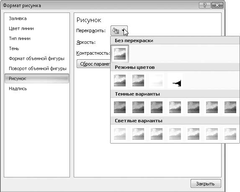Click the Сброс параметров button
The image size is (240, 192).
pyautogui.click(x=93, y=64)
